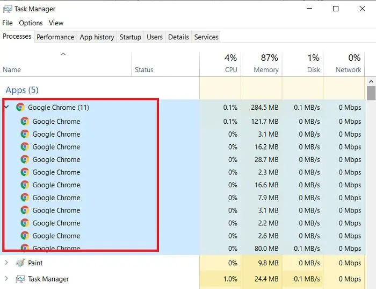Click Chrome icon in the 7.9 MB row
Image resolution: width=376 pixels, height=289 pixels.
point(25,198)
